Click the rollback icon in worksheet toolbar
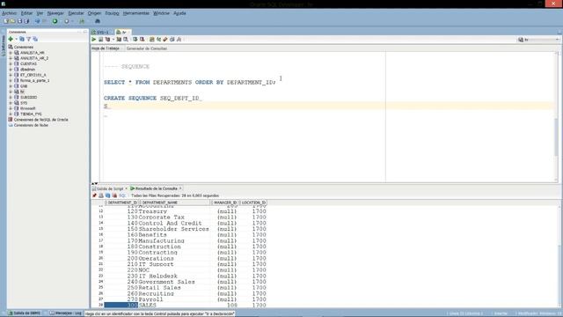The image size is (563, 317). point(143,40)
